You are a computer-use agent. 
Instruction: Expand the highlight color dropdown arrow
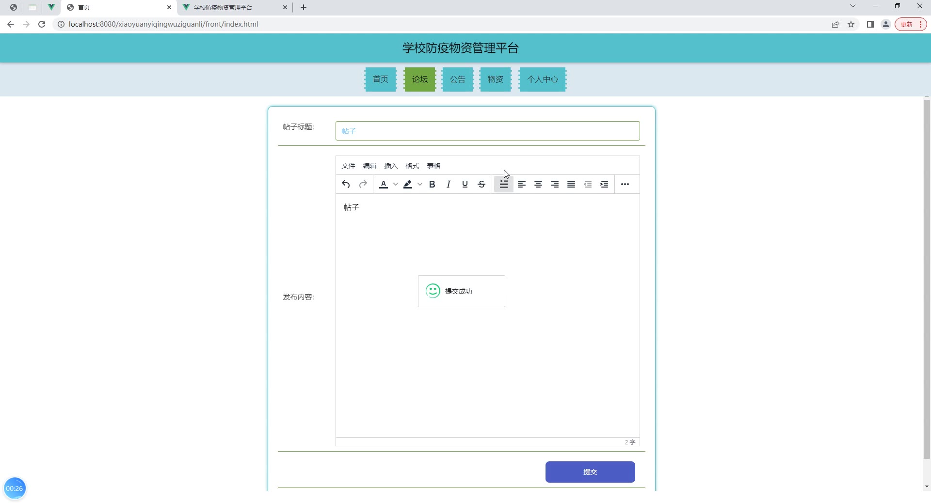[x=420, y=184]
